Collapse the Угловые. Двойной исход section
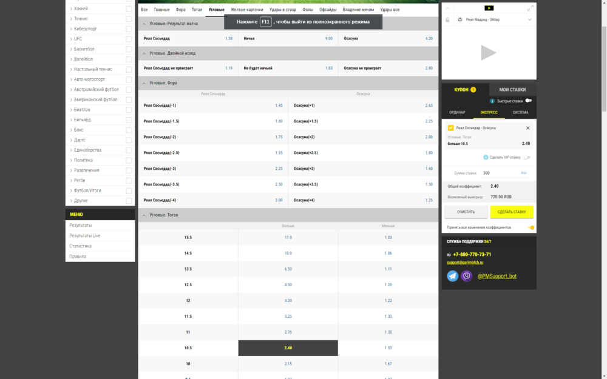The image size is (607, 379). tap(144, 53)
